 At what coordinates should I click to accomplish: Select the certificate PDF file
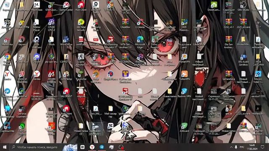[81, 41]
